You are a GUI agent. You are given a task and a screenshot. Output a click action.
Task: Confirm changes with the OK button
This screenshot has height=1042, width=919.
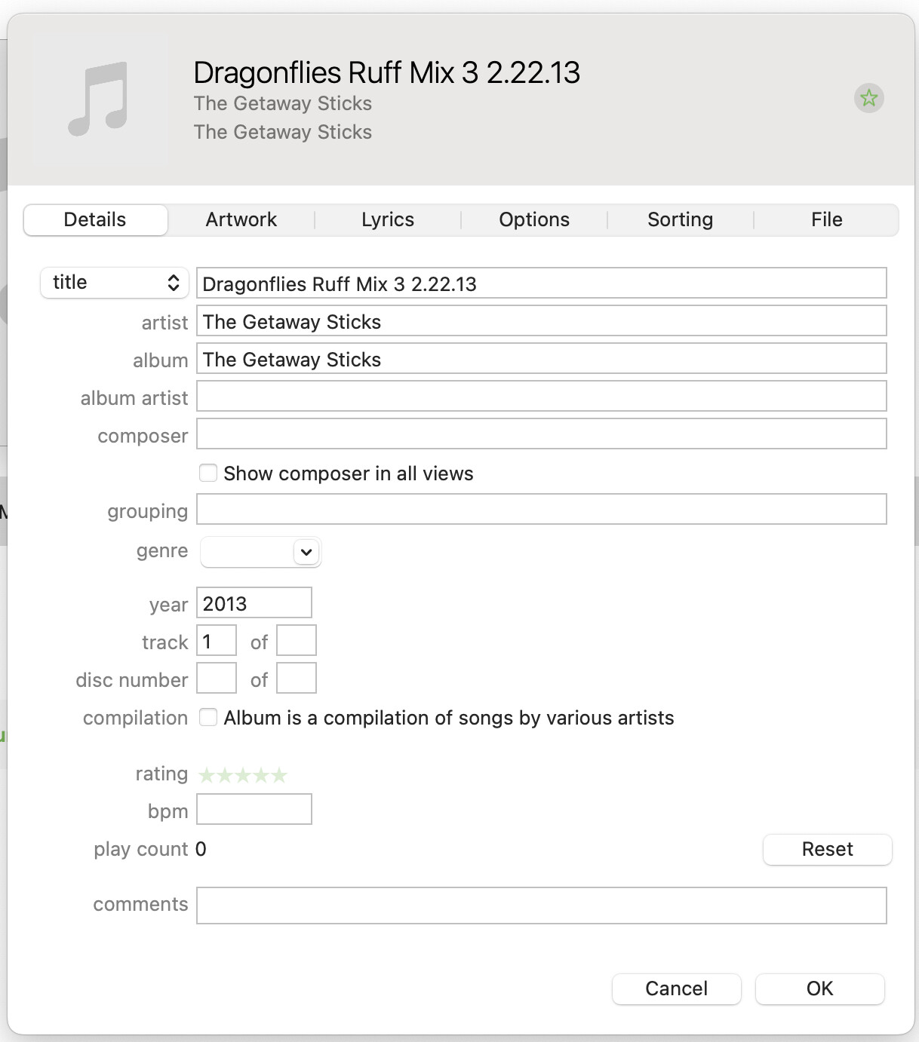[819, 988]
